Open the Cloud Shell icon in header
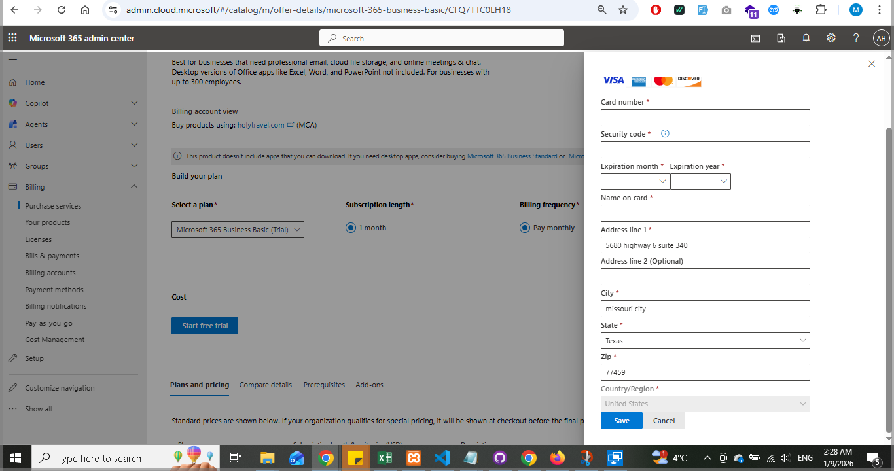894x471 pixels. click(755, 38)
